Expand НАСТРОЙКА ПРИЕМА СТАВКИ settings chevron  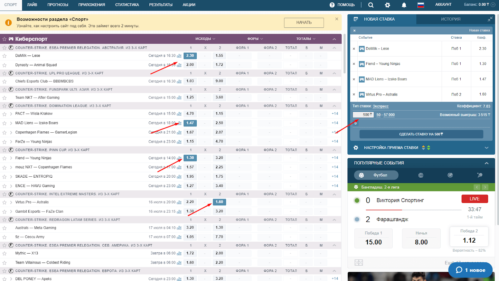tap(487, 148)
